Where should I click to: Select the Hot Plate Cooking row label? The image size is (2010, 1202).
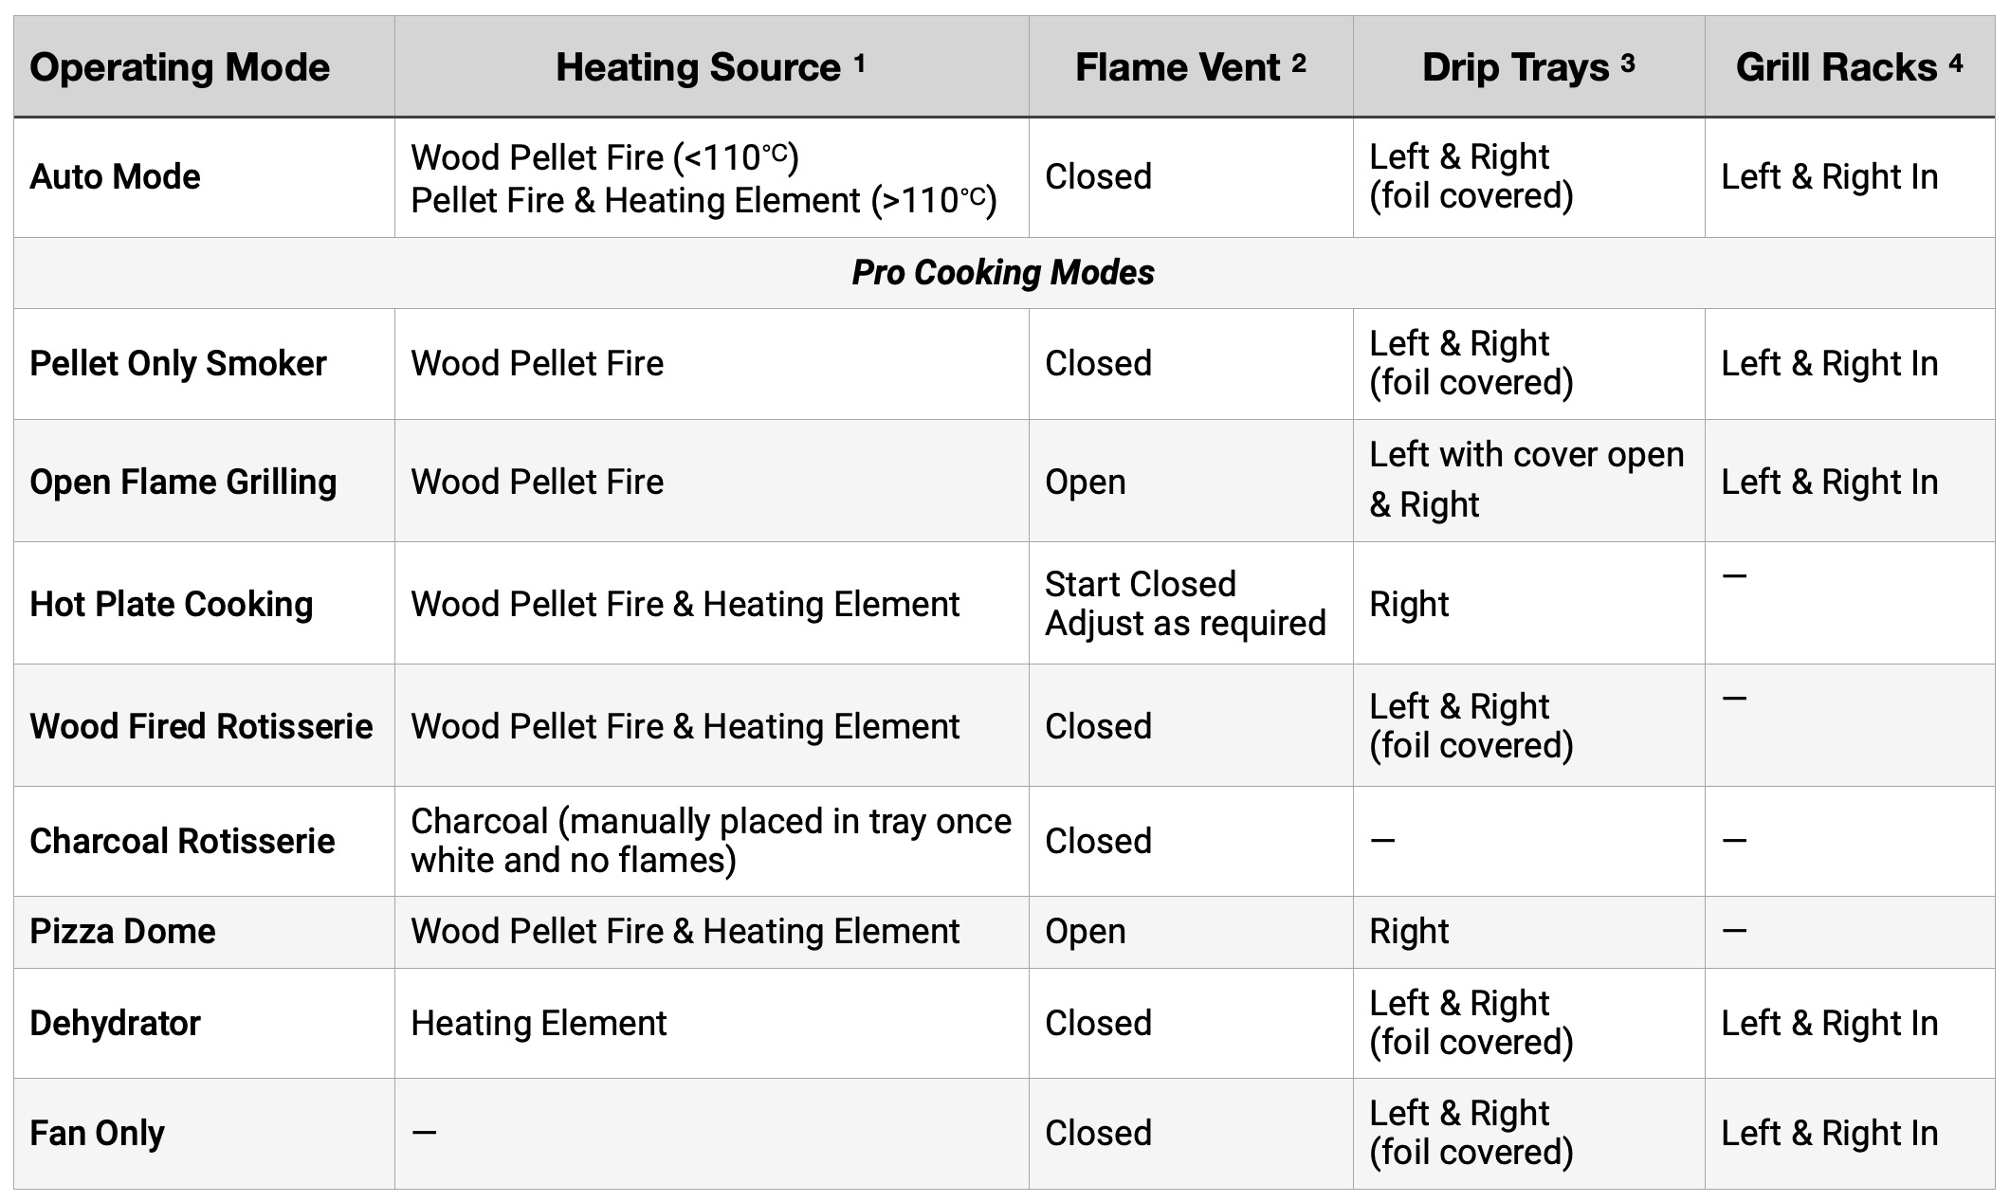click(172, 605)
